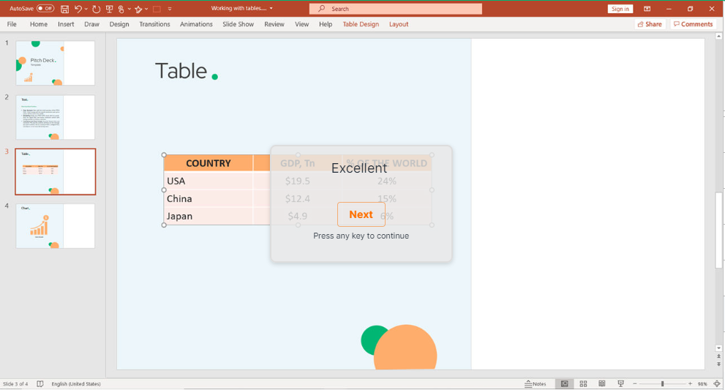
Task: Adjust the zoom slider handle
Action: click(x=662, y=383)
